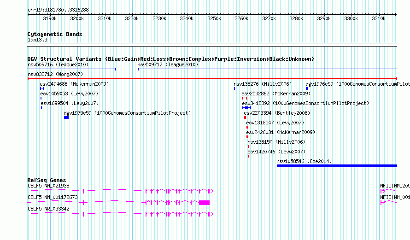The image size is (410, 240).
Task: Click nsv138276 (Mills2006) variant label
Action: click(263, 84)
